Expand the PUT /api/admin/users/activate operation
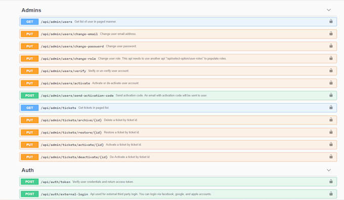 (x=178, y=83)
